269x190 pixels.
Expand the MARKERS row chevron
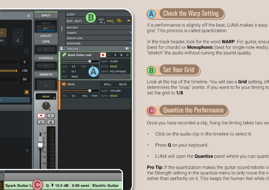(x=130, y=43)
